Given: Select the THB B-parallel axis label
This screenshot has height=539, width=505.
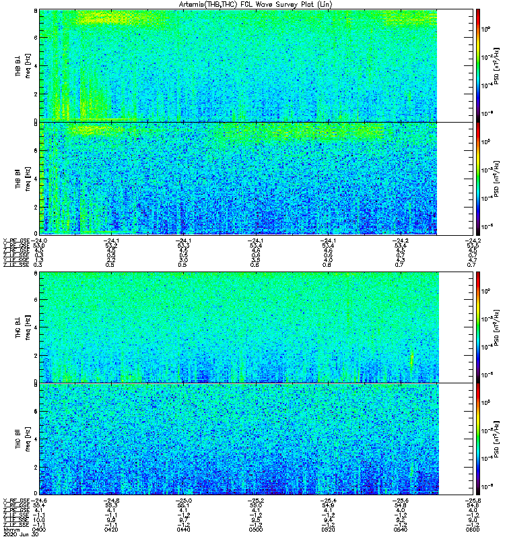Looking at the screenshot, I should pos(18,179).
